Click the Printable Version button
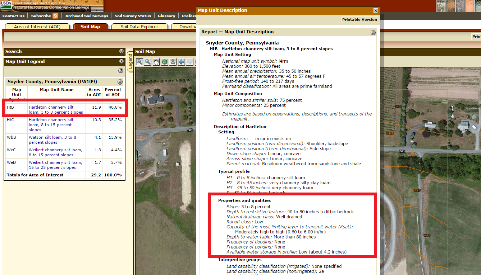 (359, 20)
